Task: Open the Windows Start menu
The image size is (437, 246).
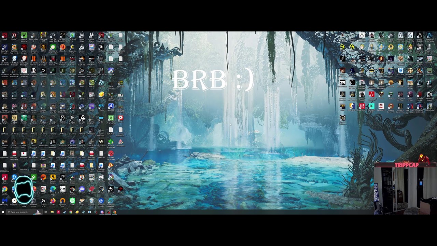Action: (3, 212)
